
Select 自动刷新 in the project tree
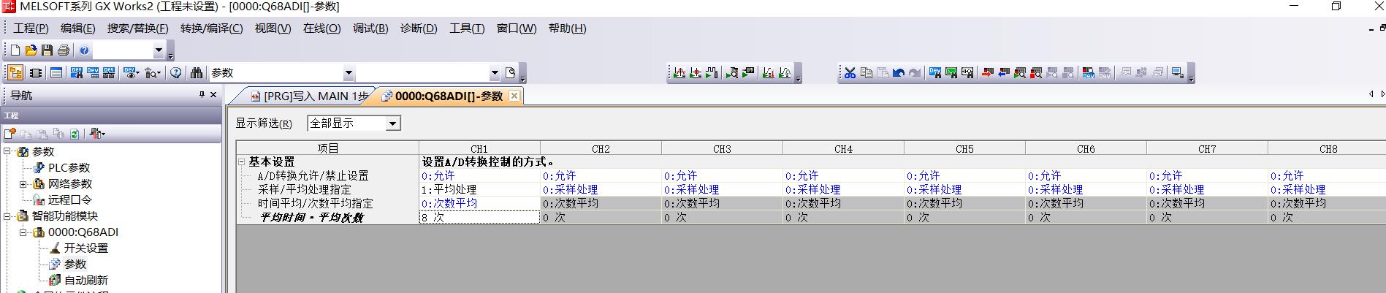point(85,281)
